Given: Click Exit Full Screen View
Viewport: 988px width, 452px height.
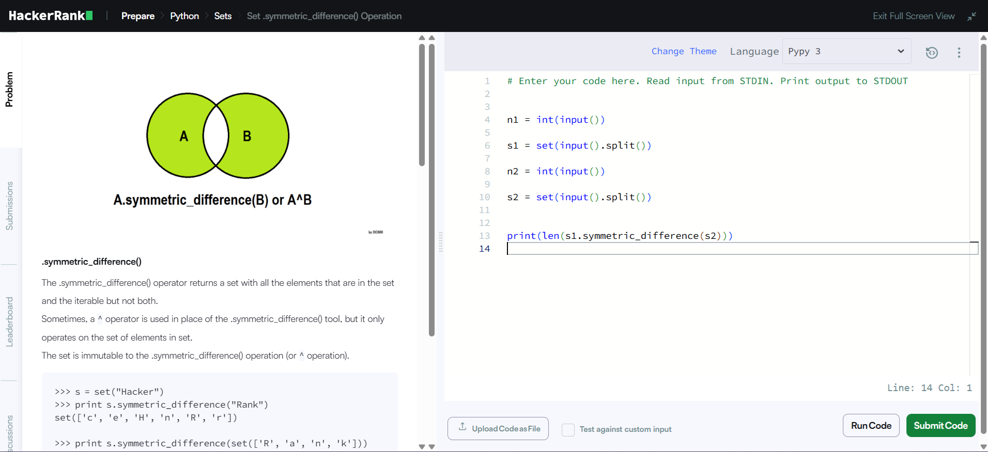Looking at the screenshot, I should pyautogui.click(x=914, y=16).
